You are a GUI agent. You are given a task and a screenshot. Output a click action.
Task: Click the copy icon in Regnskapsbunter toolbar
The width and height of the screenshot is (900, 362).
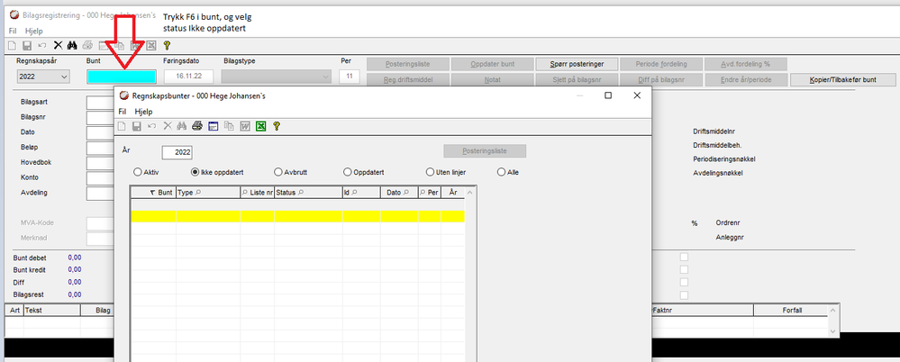coord(229,126)
